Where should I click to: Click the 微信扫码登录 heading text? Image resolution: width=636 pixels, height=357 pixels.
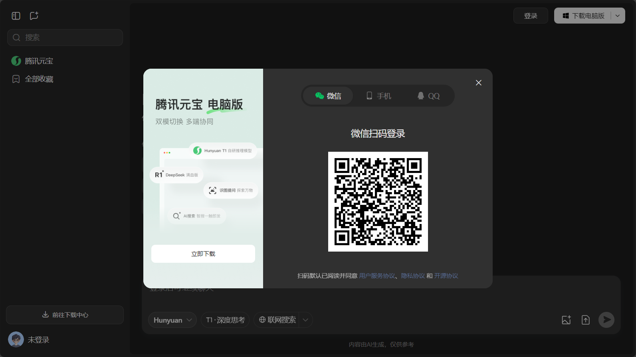tap(378, 133)
